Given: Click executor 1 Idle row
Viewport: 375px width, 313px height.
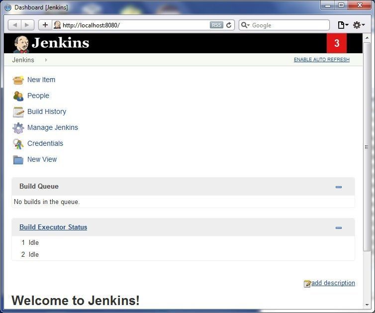Looking at the screenshot, I should (x=183, y=242).
